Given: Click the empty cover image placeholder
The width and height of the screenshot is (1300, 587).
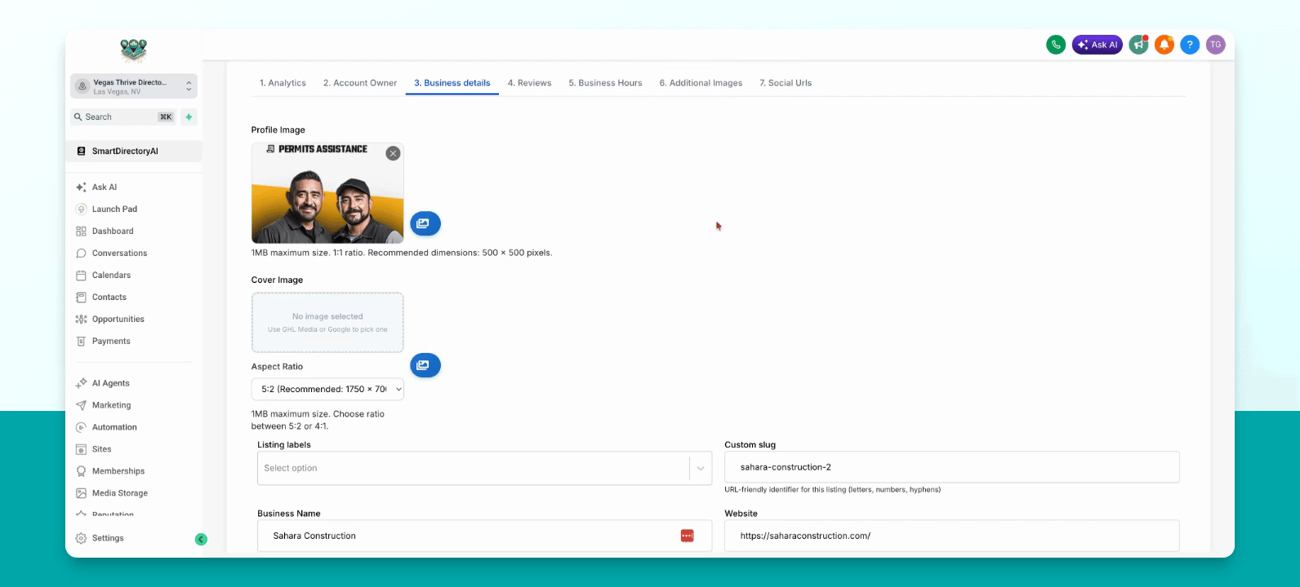Looking at the screenshot, I should [x=327, y=323].
